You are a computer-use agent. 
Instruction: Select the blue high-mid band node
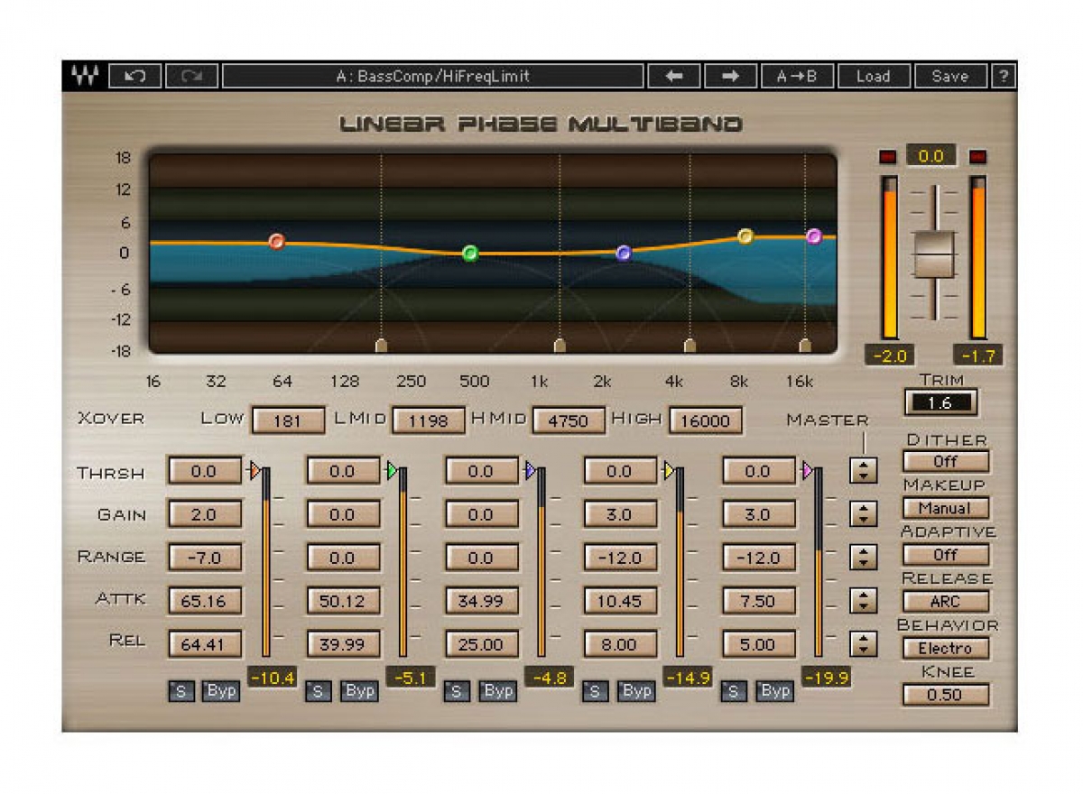[x=623, y=253]
